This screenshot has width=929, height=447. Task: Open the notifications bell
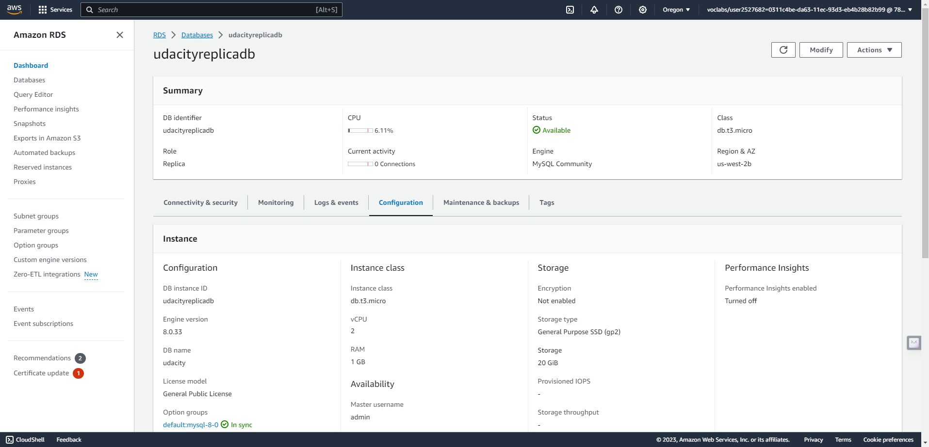(x=594, y=10)
